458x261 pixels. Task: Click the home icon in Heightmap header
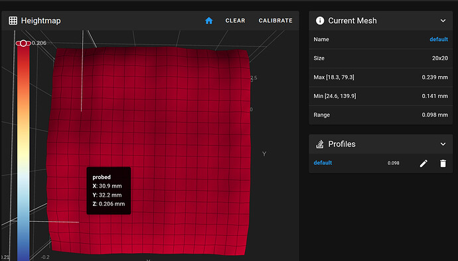[208, 21]
